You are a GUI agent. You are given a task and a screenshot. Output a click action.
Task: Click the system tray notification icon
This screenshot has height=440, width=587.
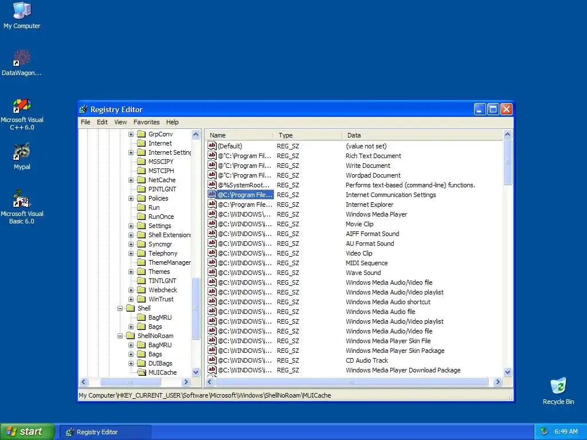click(x=545, y=431)
